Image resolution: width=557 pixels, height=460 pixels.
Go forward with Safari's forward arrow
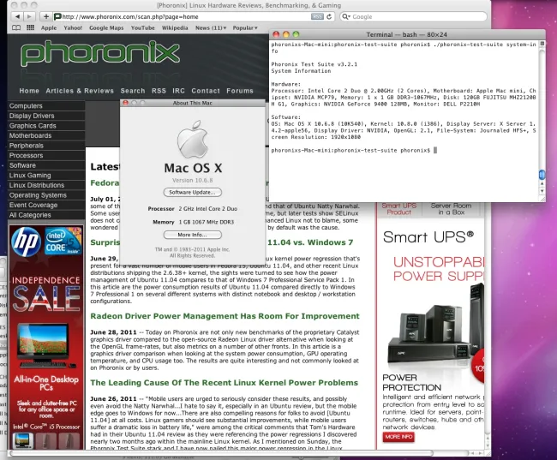[29, 16]
